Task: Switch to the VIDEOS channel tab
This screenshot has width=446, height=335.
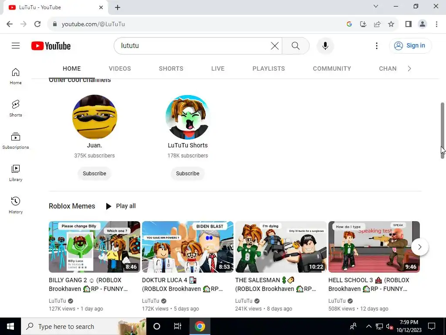Action: tap(120, 68)
